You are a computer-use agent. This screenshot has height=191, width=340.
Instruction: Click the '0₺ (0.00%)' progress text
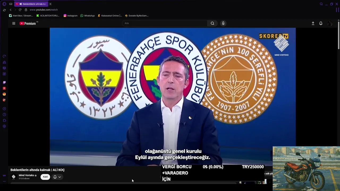(x=213, y=167)
